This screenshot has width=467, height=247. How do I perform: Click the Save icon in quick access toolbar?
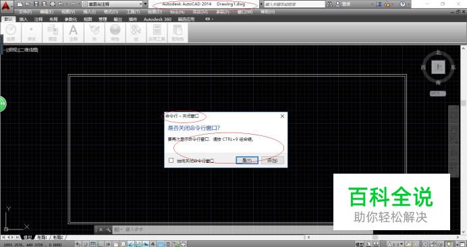coord(36,4)
